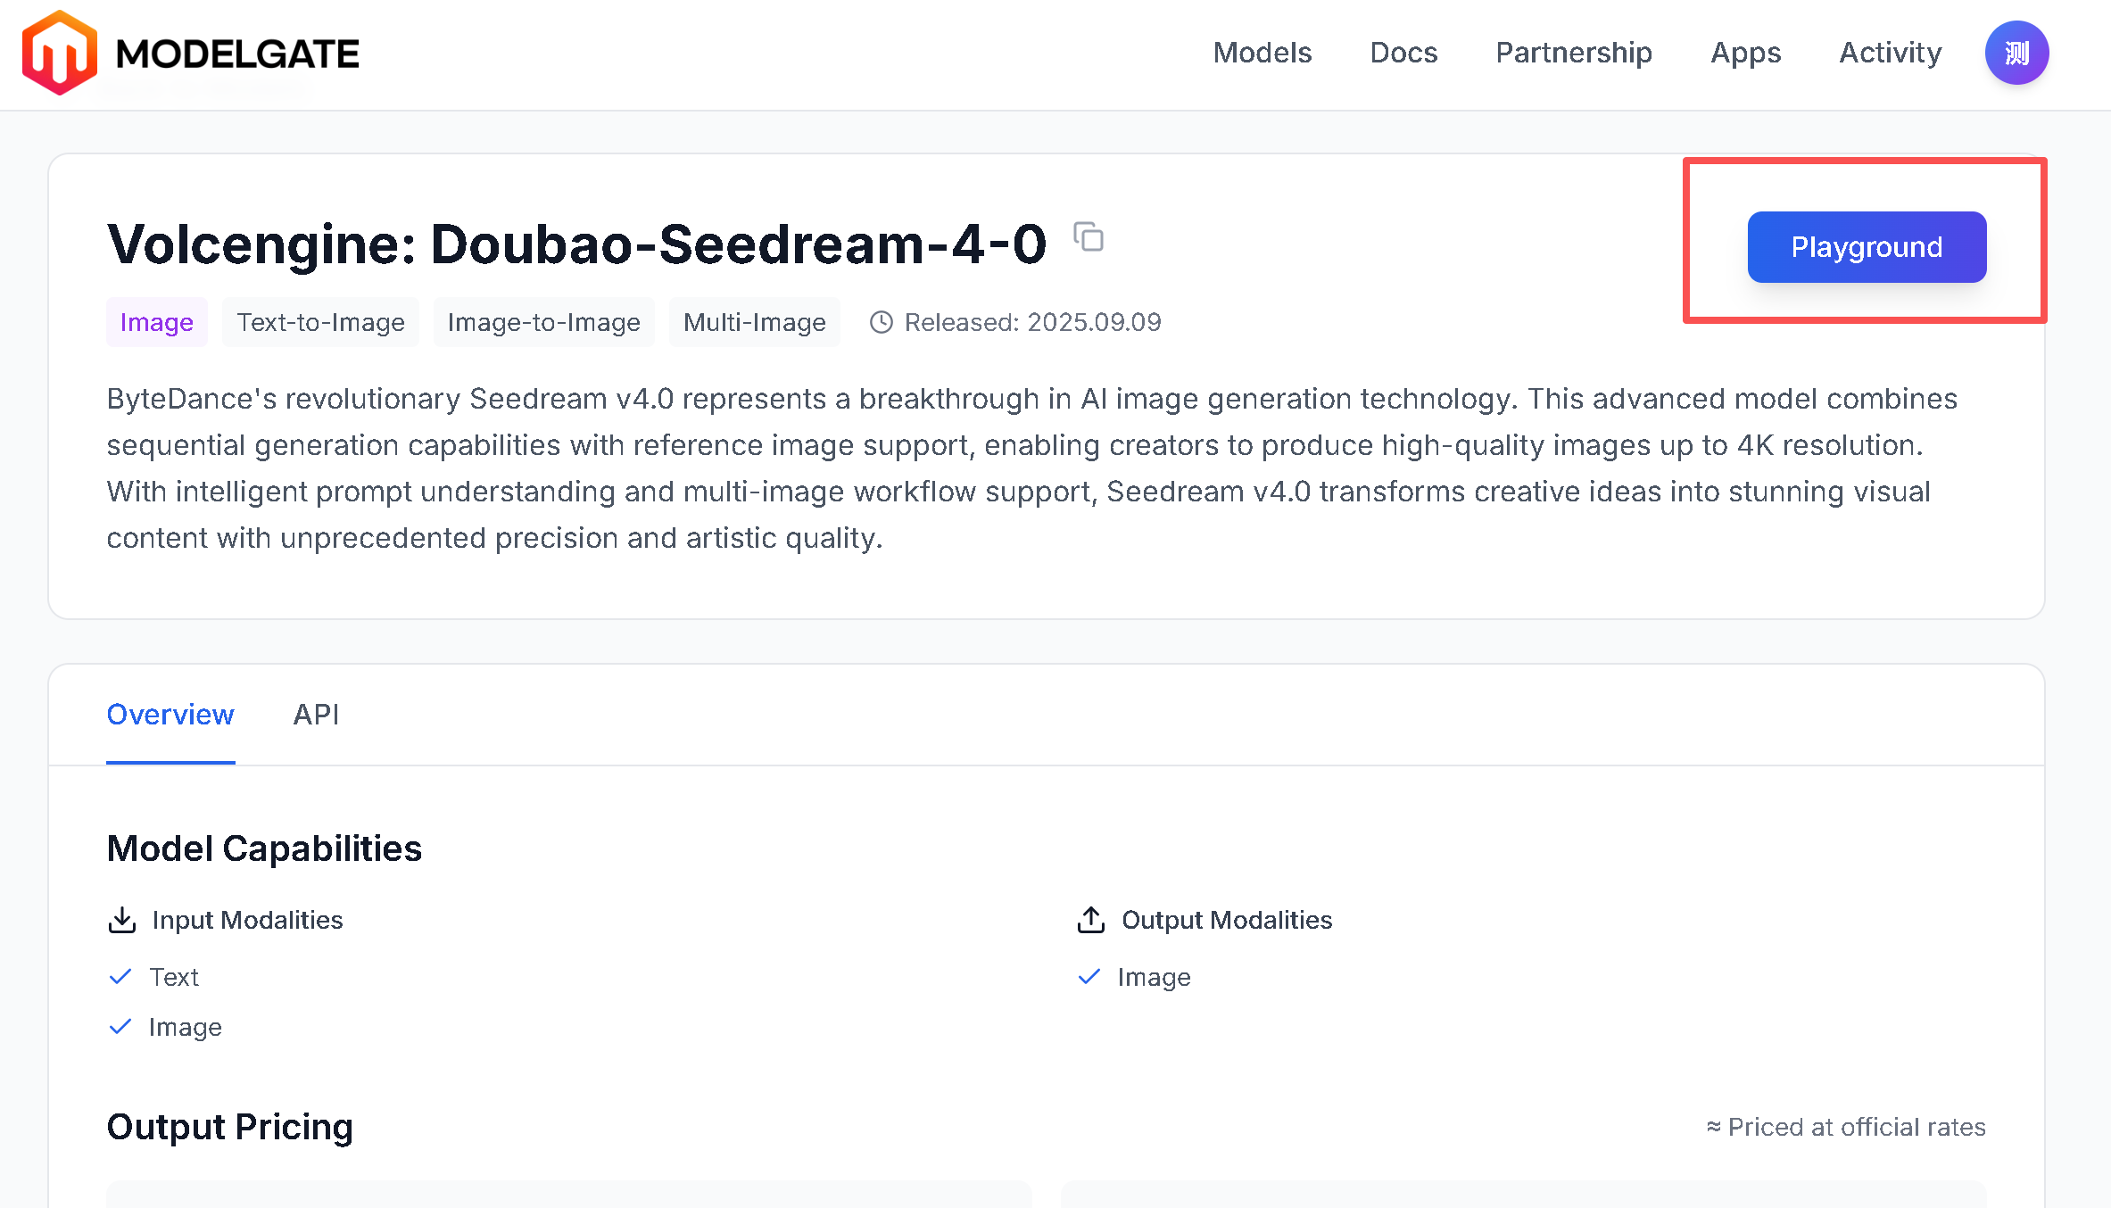Click the Output Modalities upload icon
Image resolution: width=2111 pixels, height=1208 pixels.
point(1090,920)
